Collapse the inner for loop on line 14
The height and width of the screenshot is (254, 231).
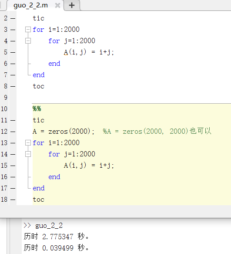coord(28,154)
